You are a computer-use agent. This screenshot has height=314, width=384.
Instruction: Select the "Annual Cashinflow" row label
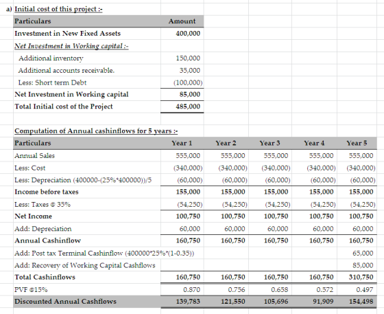[x=47, y=240]
